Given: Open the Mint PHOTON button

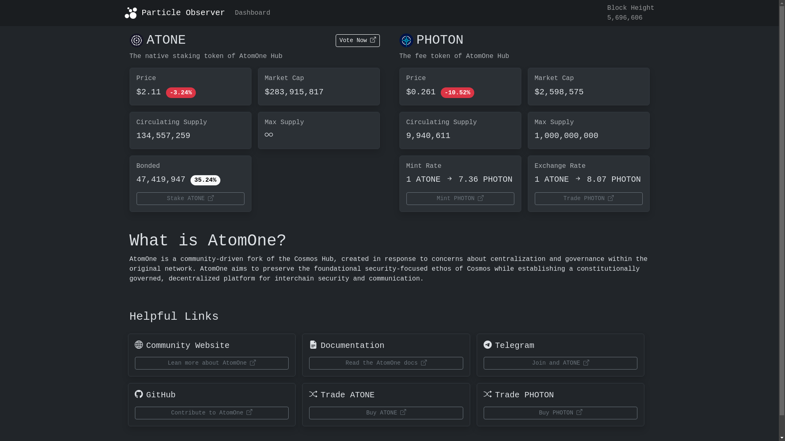Looking at the screenshot, I should (460, 198).
